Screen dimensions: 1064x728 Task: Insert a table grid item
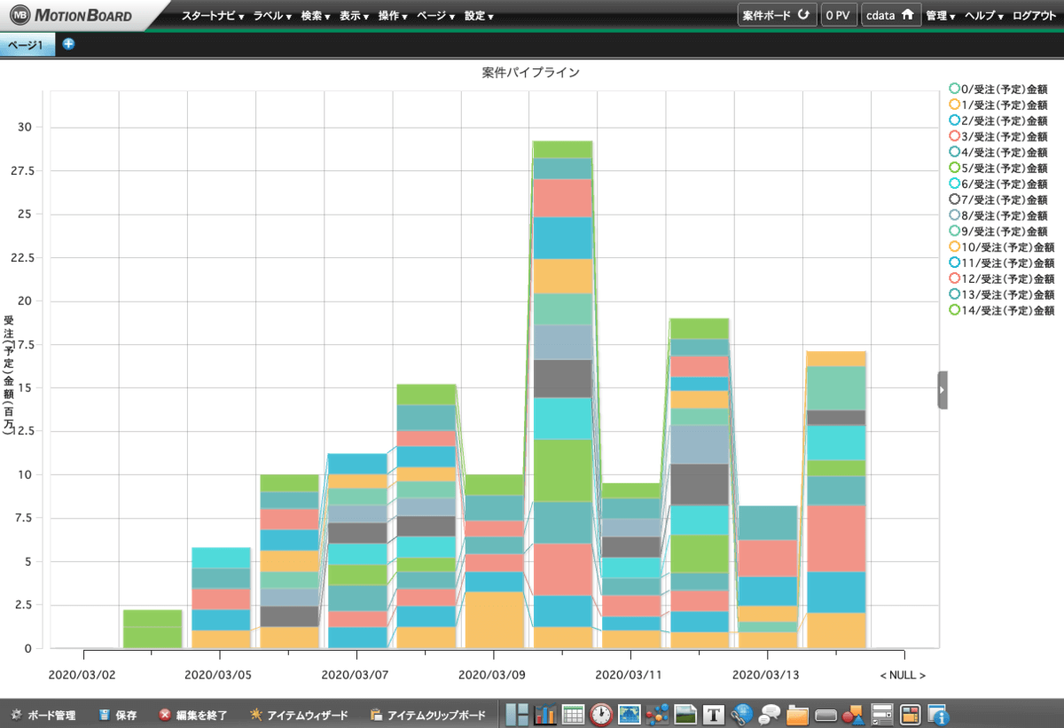(573, 714)
